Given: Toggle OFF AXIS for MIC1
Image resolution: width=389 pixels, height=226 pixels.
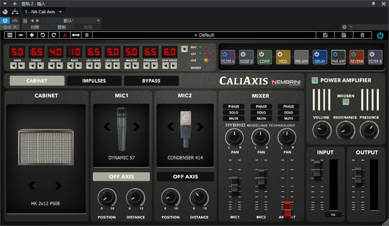Looking at the screenshot, I should [x=121, y=176].
